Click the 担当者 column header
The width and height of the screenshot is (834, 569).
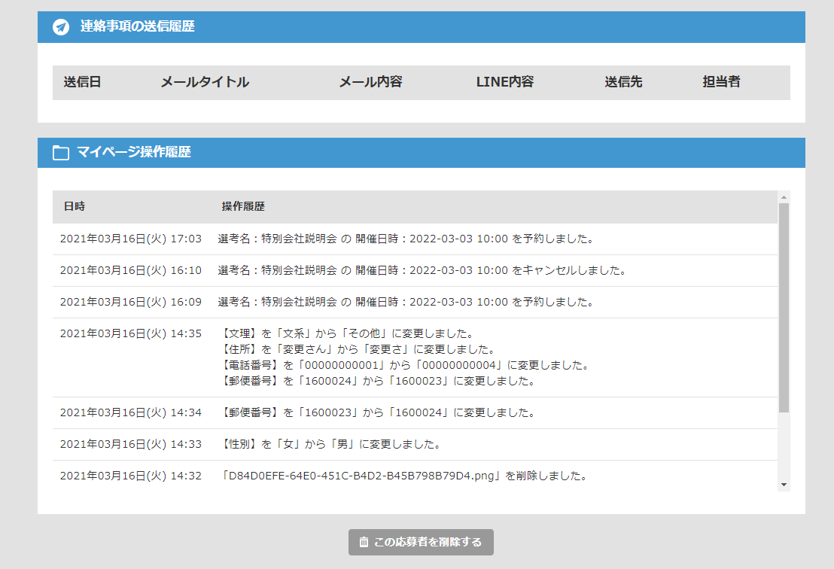[x=721, y=82]
